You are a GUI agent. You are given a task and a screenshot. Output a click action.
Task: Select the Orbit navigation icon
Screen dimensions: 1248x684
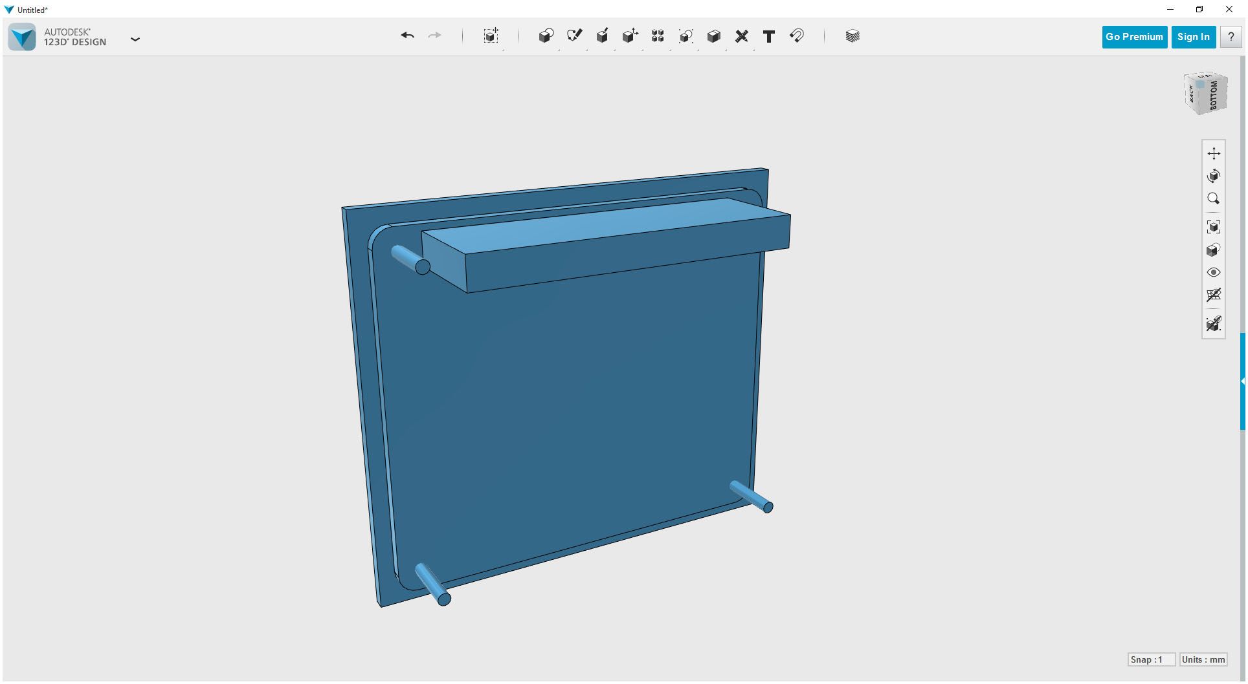coord(1214,175)
